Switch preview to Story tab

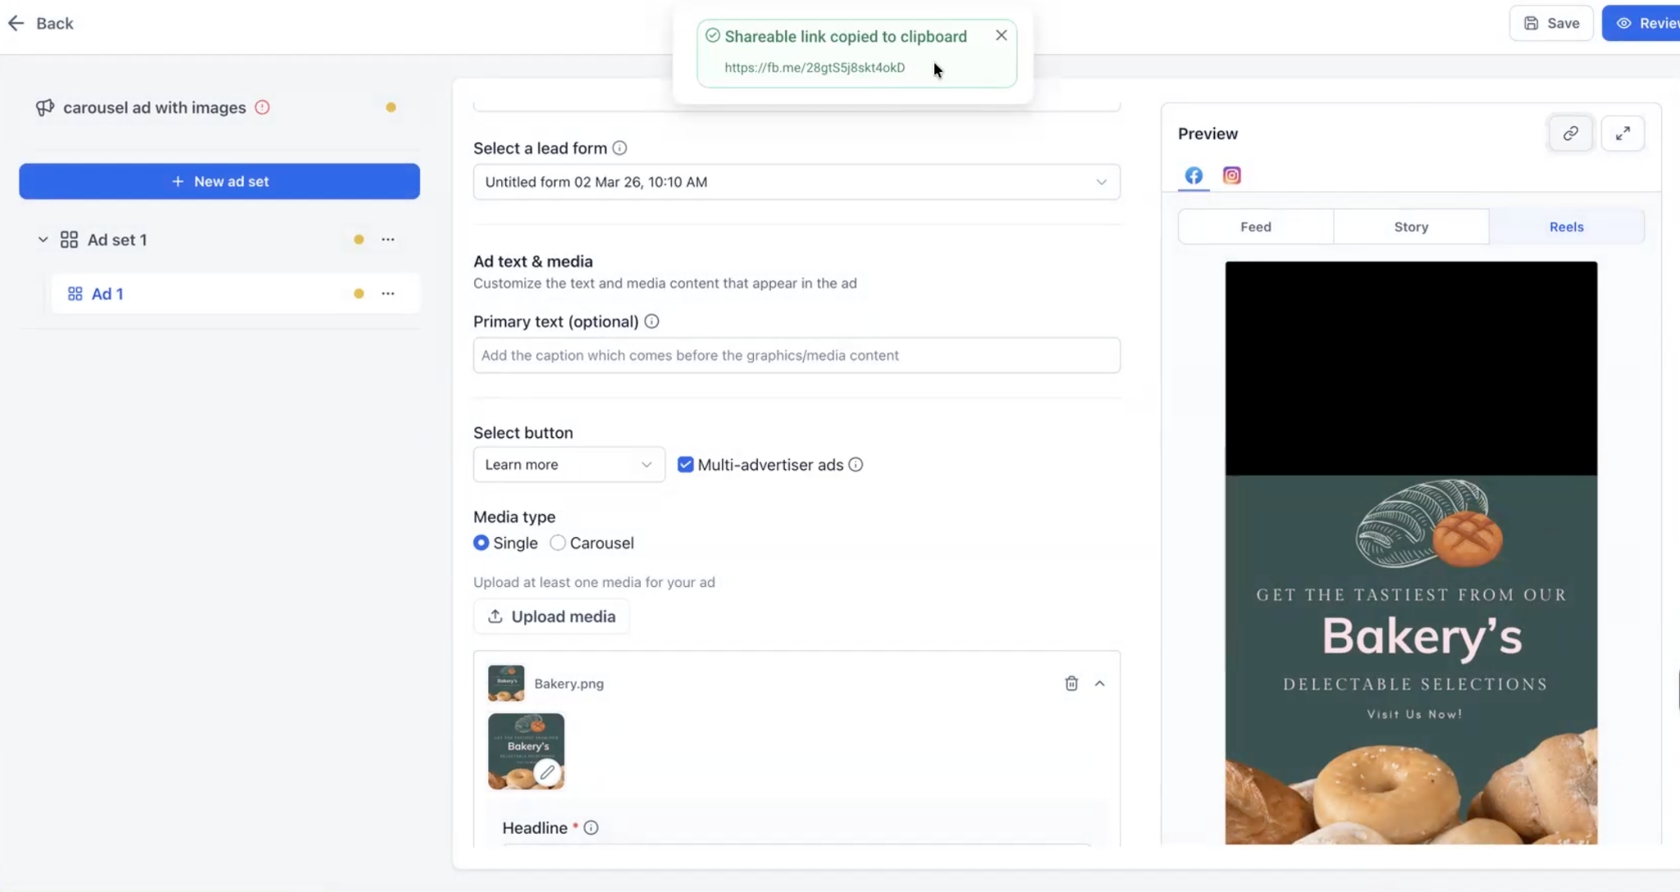click(x=1410, y=227)
